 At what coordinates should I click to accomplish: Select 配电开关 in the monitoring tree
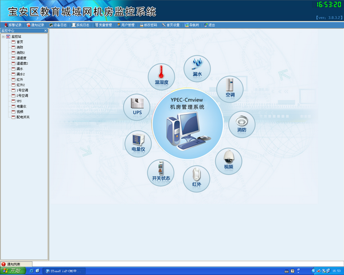[x=23, y=117]
